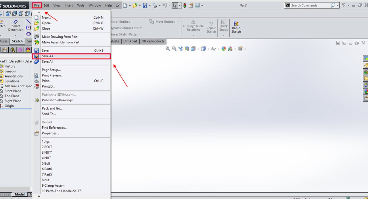Click the Rebuild traffic light icon

[185, 5]
